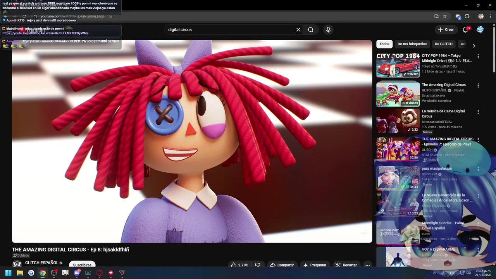This screenshot has height=279, width=496.
Task: Bookmark this page with the star icon
Action: coord(445,16)
